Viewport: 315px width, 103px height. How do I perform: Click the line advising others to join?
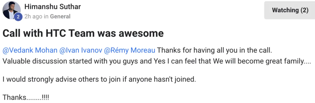click(x=99, y=79)
